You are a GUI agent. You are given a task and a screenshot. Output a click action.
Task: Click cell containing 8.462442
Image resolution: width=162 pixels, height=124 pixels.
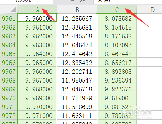tap(117, 53)
